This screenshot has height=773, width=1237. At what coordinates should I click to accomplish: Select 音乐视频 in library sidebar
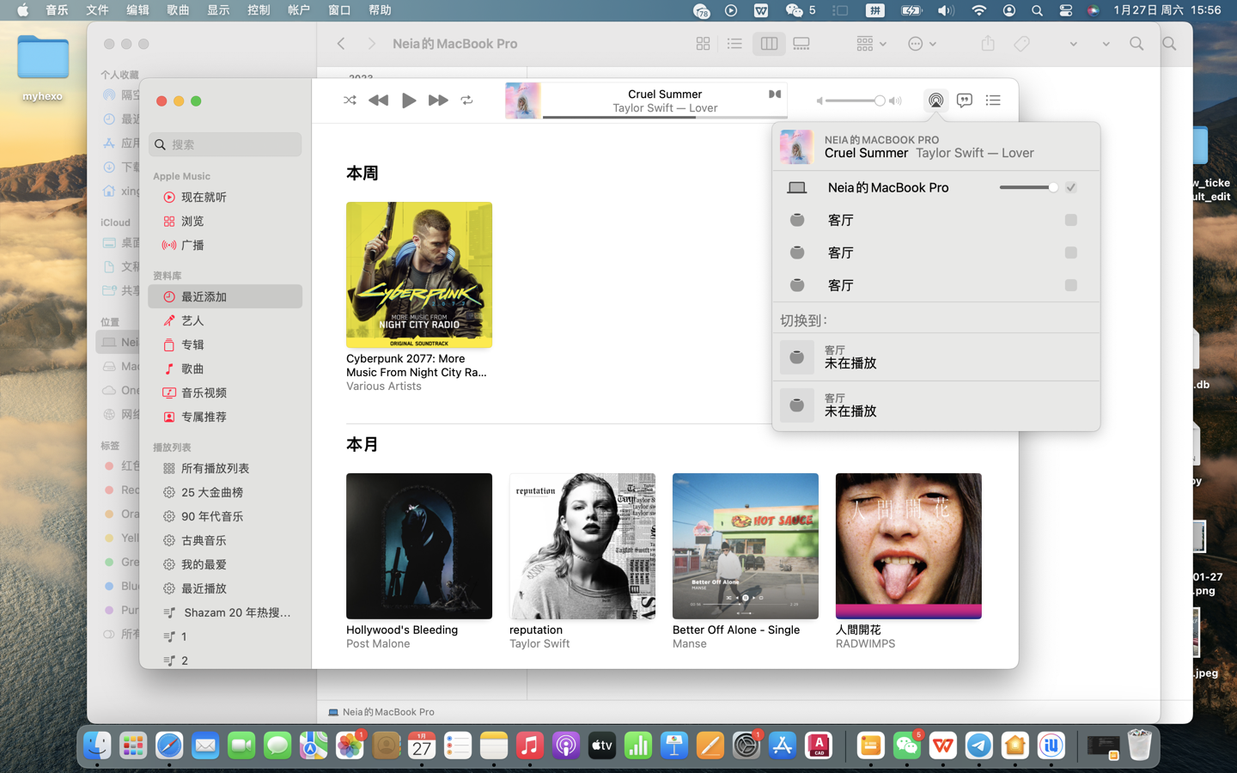pyautogui.click(x=225, y=393)
